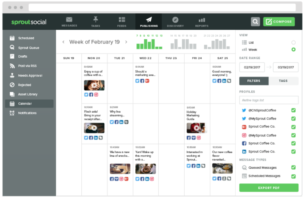Select the Publishing tab

point(148,22)
